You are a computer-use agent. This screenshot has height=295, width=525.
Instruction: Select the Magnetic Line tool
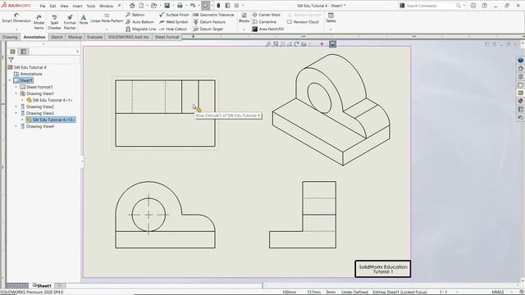(140, 29)
